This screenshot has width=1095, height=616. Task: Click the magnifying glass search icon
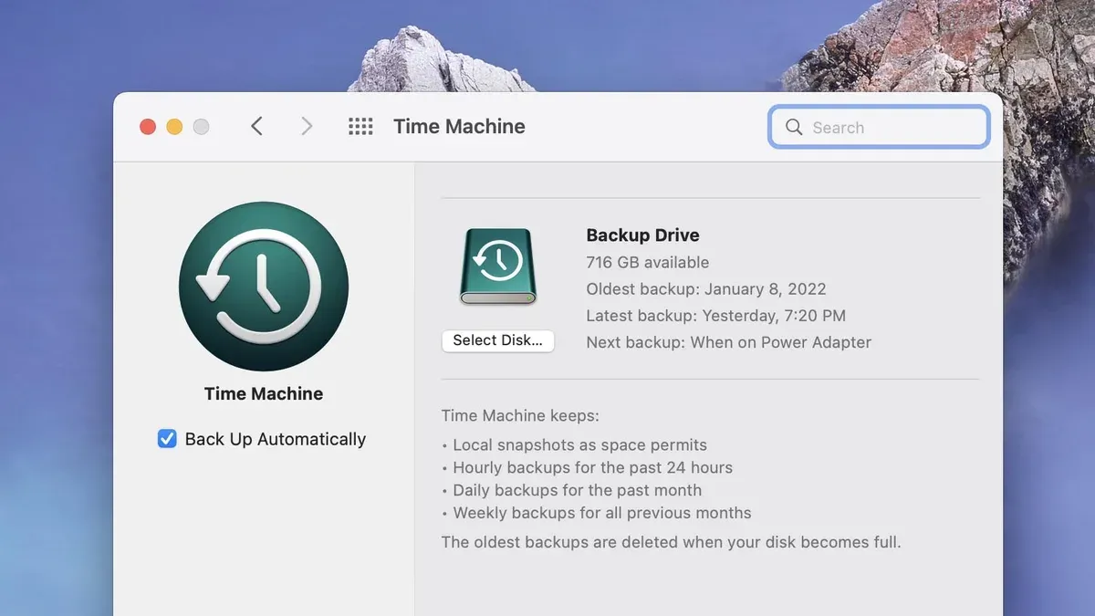pyautogui.click(x=794, y=127)
